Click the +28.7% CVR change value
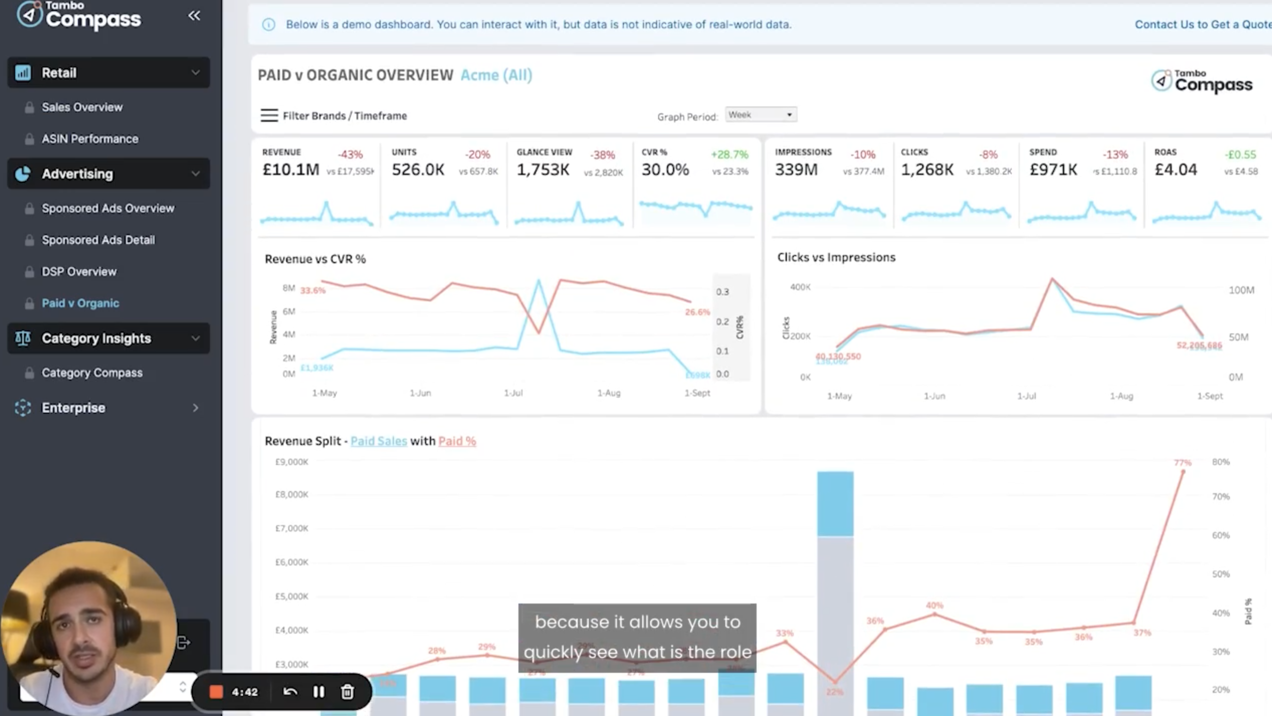1272x716 pixels. 729,155
